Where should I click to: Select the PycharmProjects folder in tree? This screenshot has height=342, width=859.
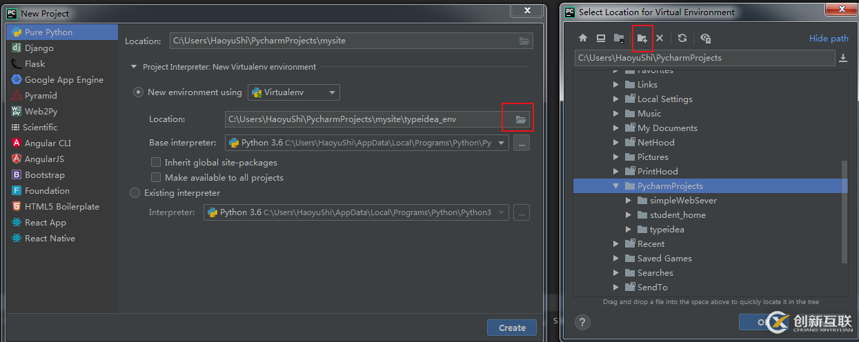point(710,186)
